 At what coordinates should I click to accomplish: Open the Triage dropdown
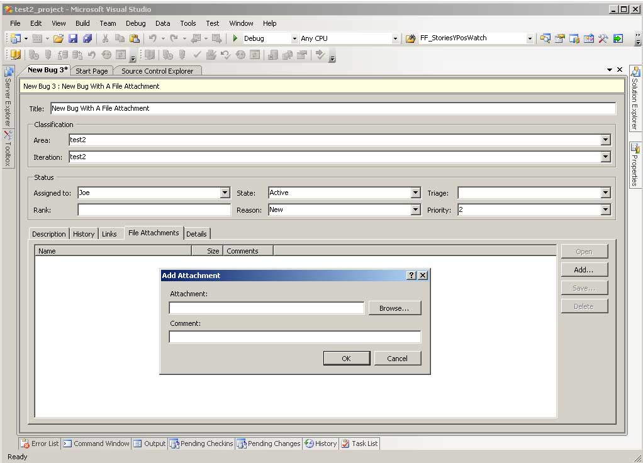(605, 192)
